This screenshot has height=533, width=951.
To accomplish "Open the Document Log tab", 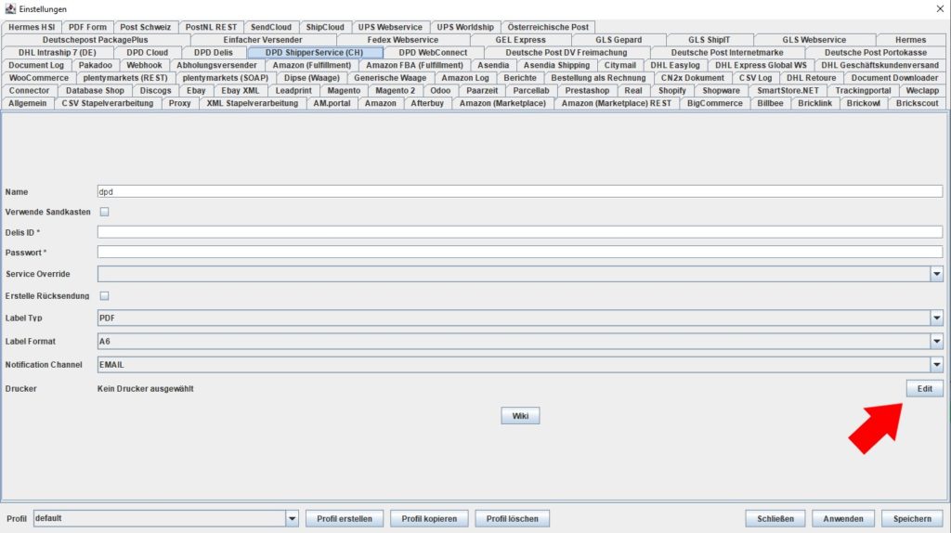I will pyautogui.click(x=36, y=65).
